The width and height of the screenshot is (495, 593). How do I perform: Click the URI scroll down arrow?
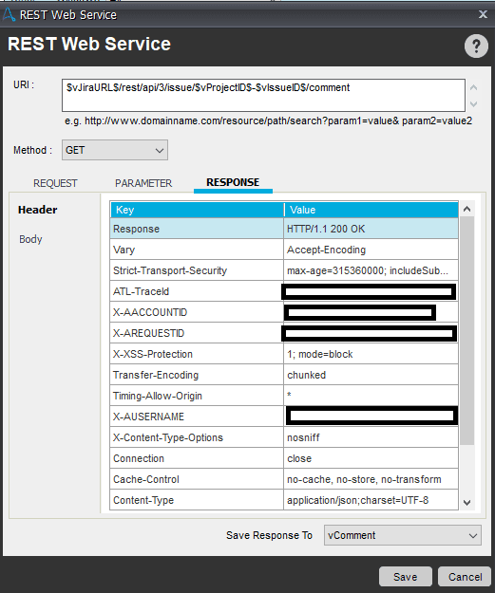pyautogui.click(x=473, y=103)
